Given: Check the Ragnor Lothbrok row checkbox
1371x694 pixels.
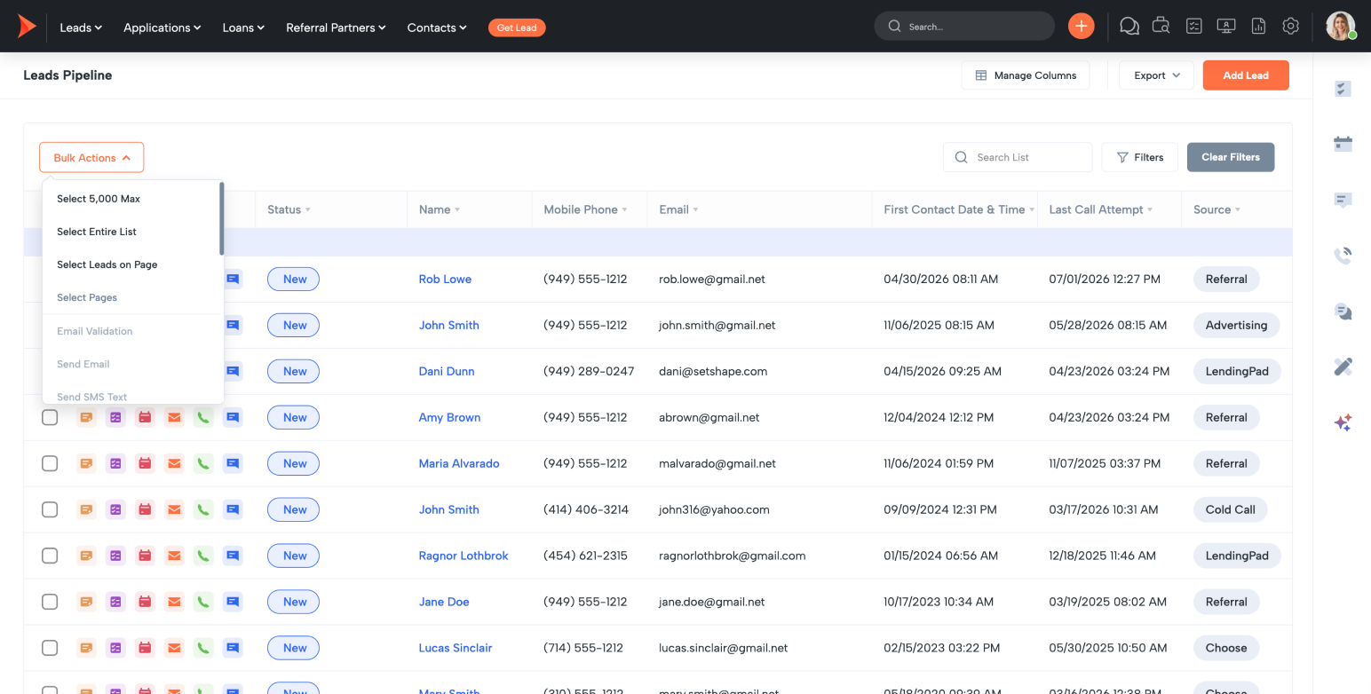Looking at the screenshot, I should point(50,556).
